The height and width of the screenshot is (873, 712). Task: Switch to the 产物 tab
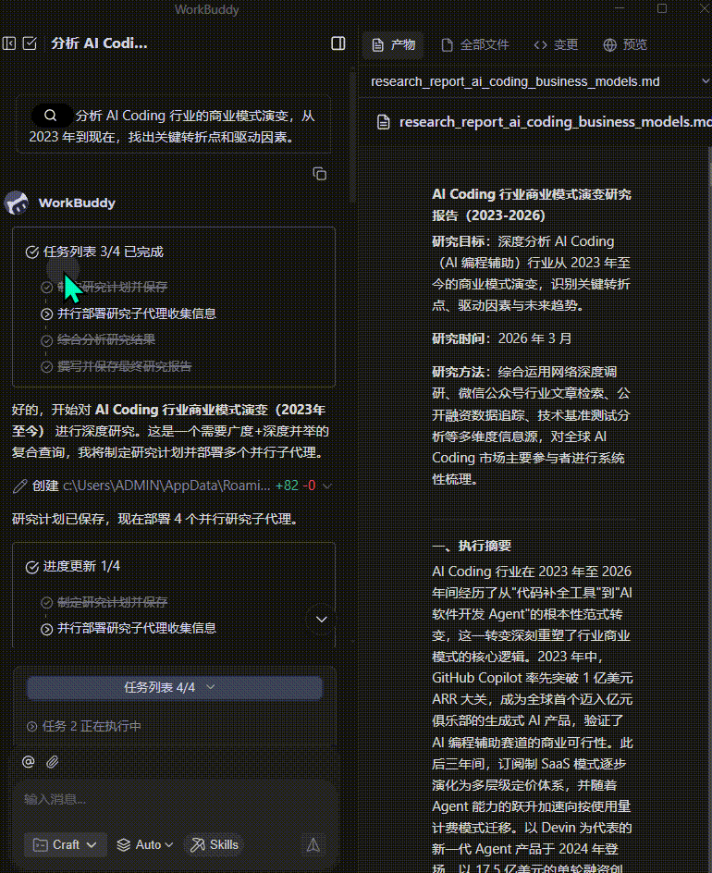click(x=394, y=44)
